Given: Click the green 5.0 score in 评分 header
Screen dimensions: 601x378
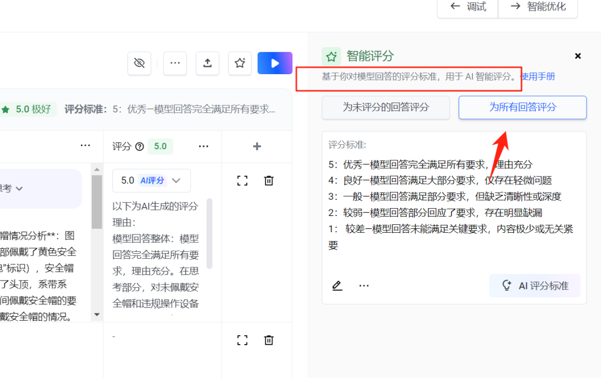Looking at the screenshot, I should tap(160, 146).
